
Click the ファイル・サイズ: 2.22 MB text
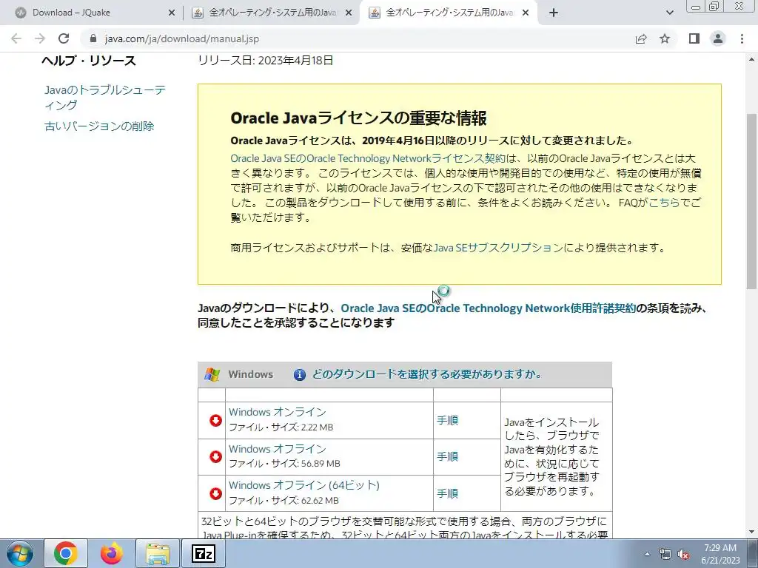[281, 427]
